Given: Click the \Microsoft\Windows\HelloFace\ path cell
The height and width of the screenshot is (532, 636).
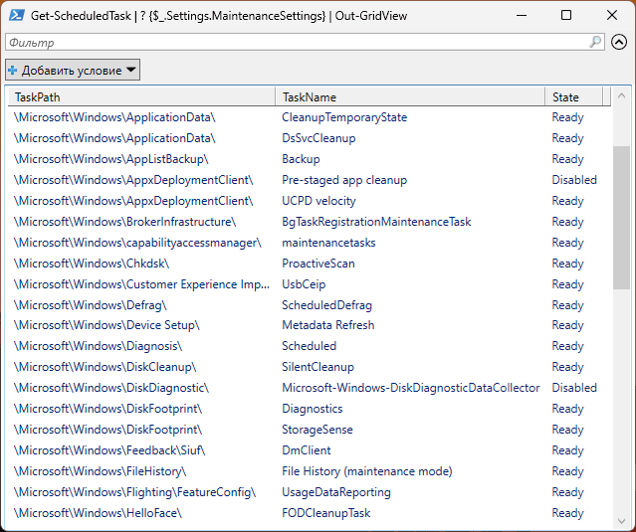Looking at the screenshot, I should [98, 513].
